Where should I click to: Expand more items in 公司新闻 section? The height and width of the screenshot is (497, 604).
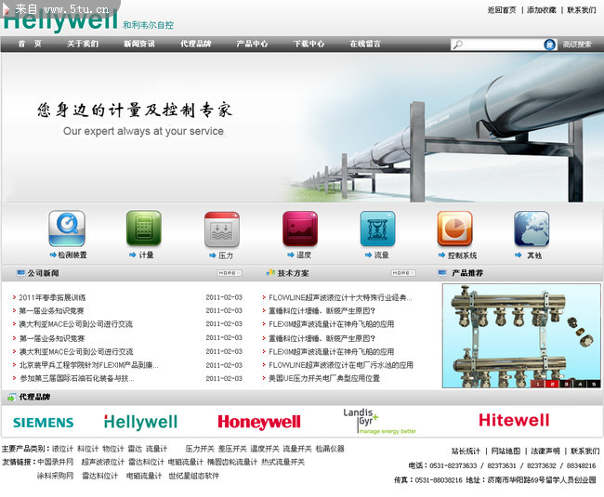click(229, 273)
